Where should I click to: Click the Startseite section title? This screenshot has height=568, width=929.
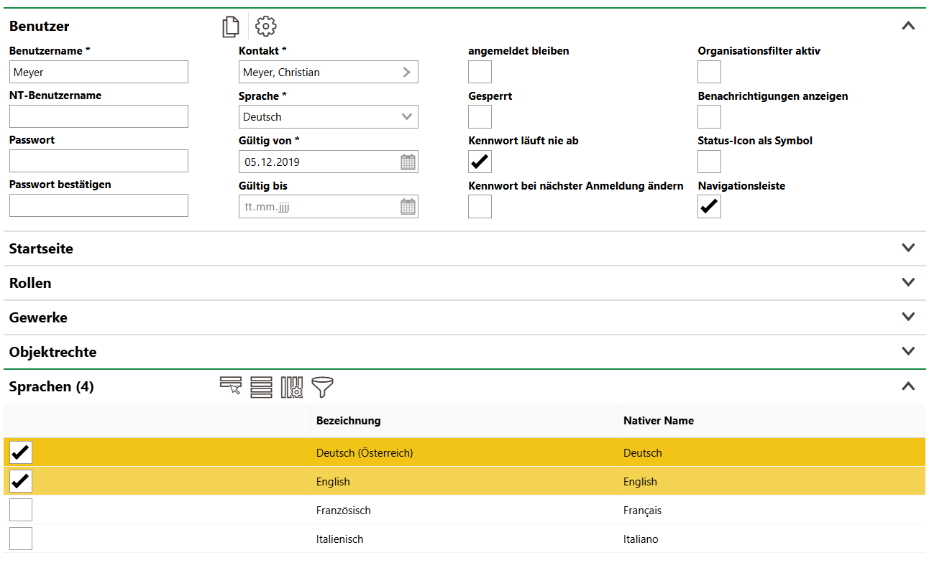click(x=41, y=249)
